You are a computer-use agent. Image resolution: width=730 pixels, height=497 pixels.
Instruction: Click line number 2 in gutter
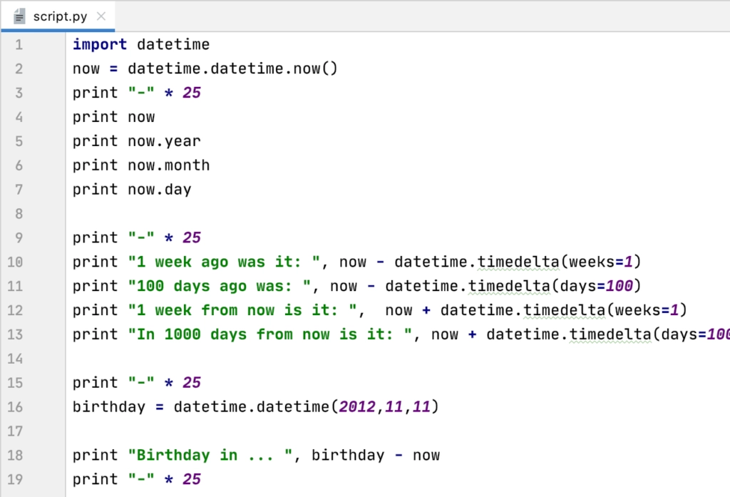pos(19,69)
